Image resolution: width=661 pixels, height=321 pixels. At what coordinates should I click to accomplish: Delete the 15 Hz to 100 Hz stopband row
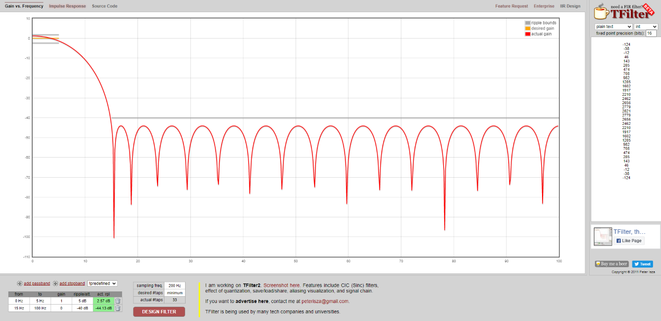pos(118,308)
